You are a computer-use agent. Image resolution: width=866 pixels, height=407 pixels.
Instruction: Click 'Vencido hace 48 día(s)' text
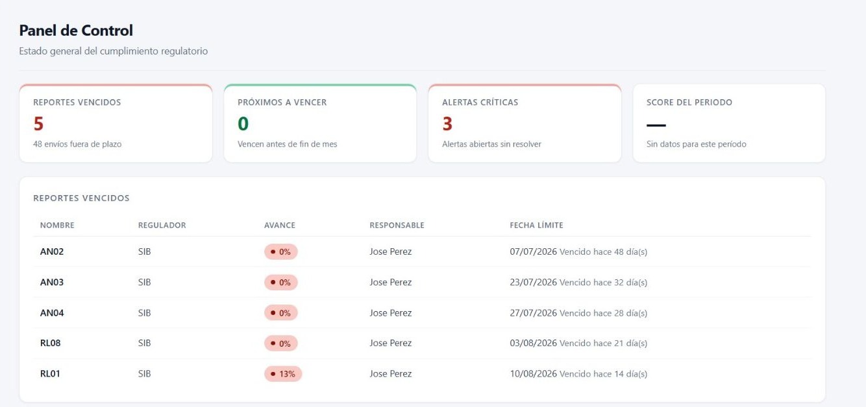(603, 251)
